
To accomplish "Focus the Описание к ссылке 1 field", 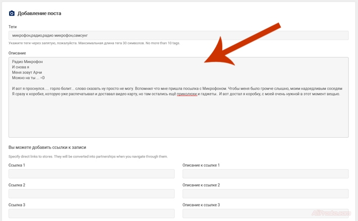I will (265, 174).
